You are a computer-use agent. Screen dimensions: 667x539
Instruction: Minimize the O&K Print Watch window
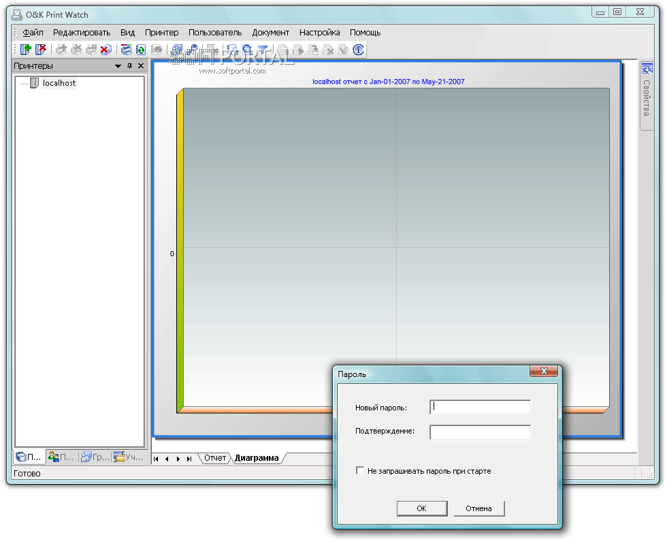tap(600, 12)
